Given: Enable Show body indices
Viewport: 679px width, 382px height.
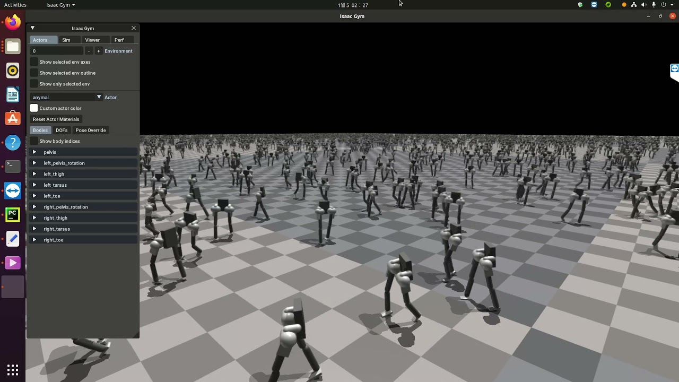Looking at the screenshot, I should point(34,141).
